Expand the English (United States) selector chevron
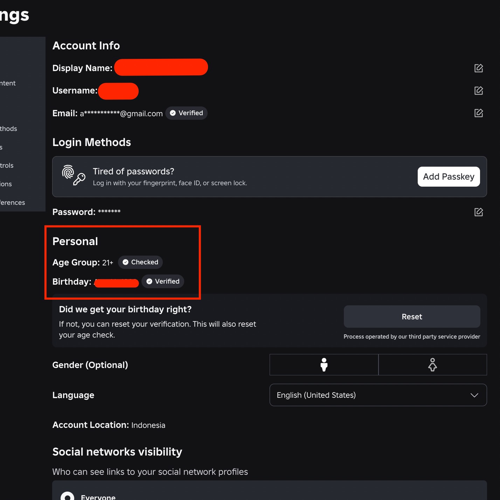Viewport: 500px width, 500px height. [x=474, y=395]
